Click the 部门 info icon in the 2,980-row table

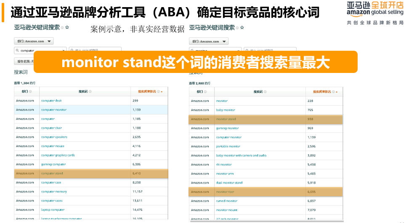pos(205,92)
